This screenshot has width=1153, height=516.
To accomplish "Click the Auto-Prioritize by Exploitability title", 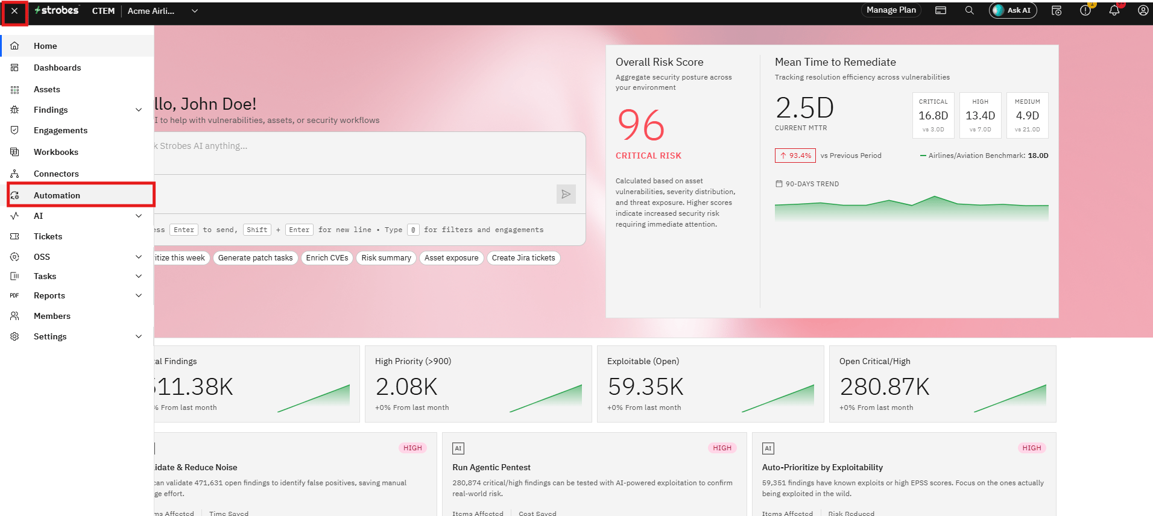I will (823, 467).
